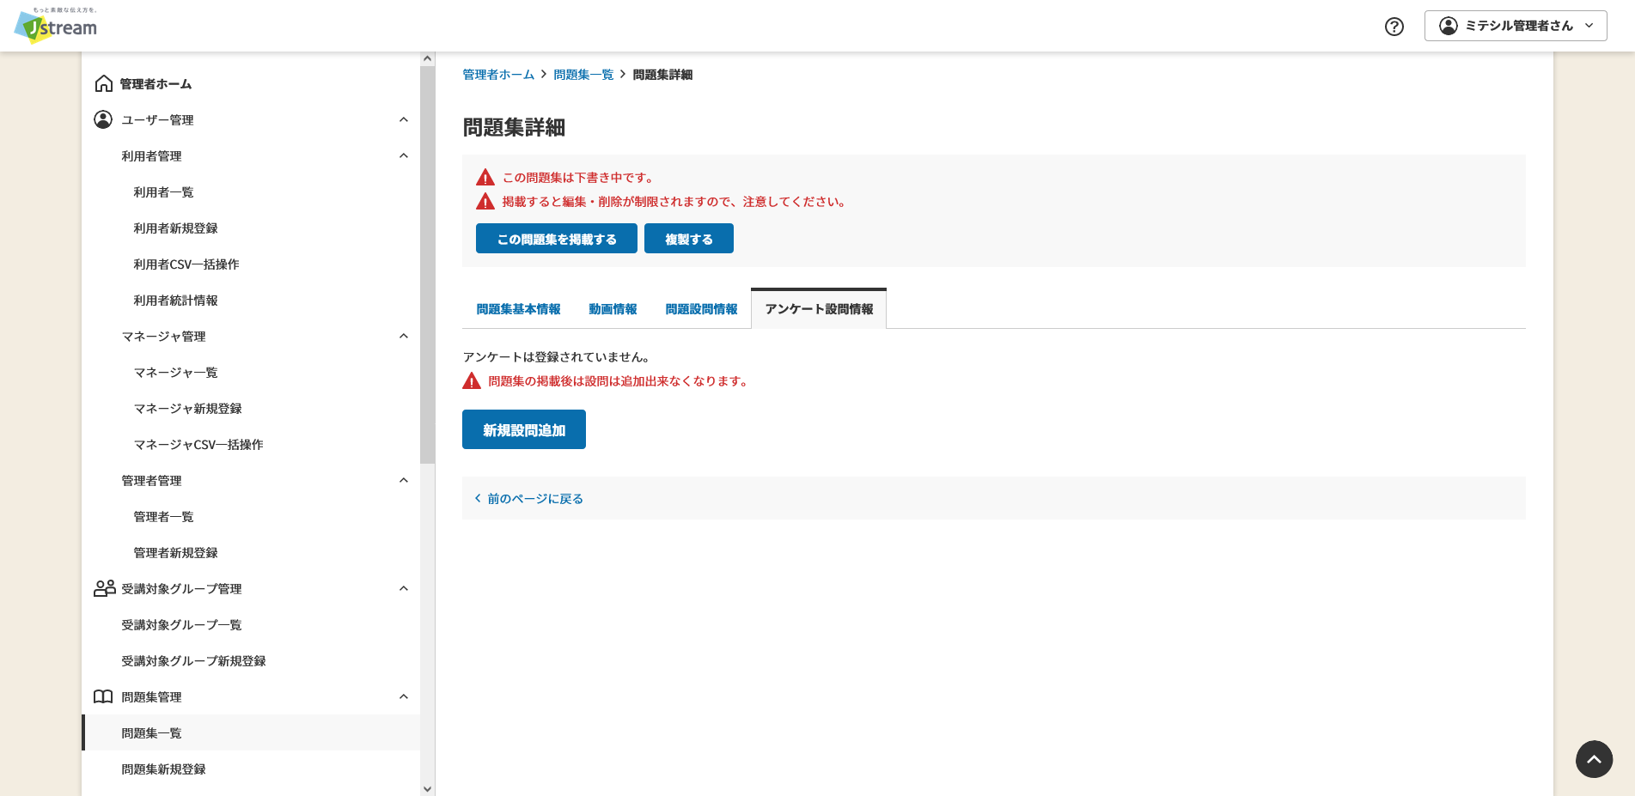Collapse the マネージャ管理 section
Screen dimensions: 1635x796
pyautogui.click(x=404, y=336)
